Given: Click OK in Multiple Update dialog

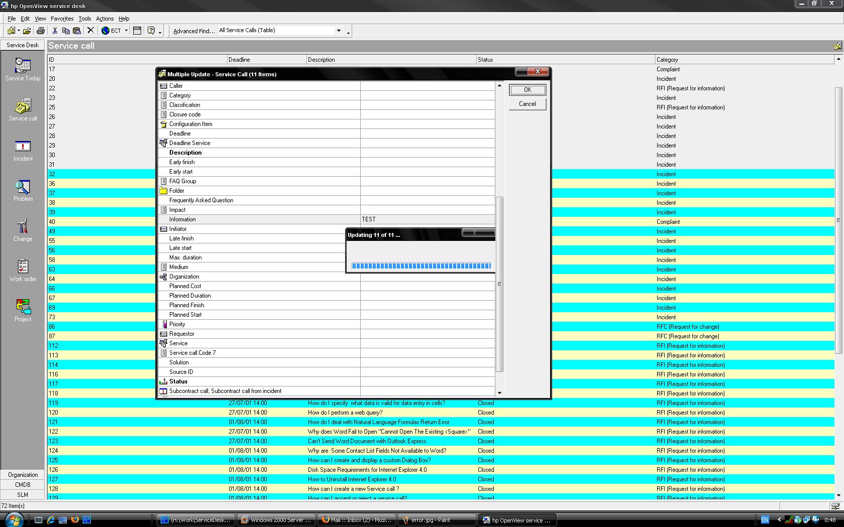Looking at the screenshot, I should coord(527,90).
